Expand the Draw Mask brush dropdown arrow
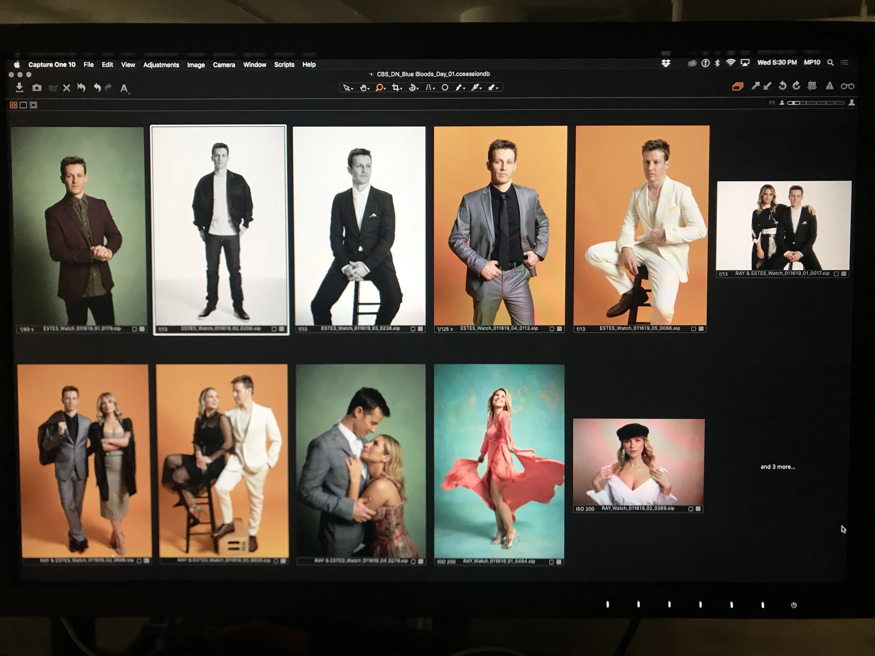Viewport: 875px width, 656px height. [464, 89]
